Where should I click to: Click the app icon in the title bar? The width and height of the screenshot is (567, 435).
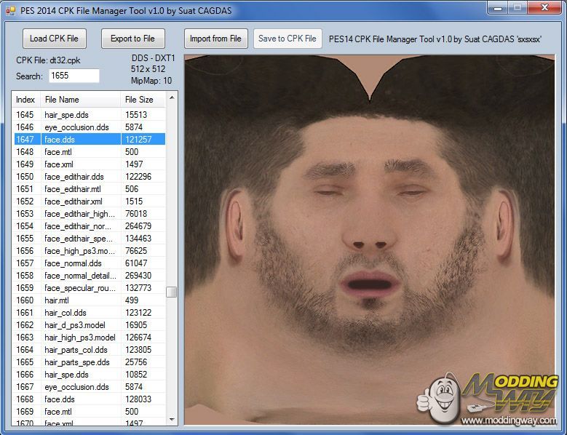coord(10,11)
